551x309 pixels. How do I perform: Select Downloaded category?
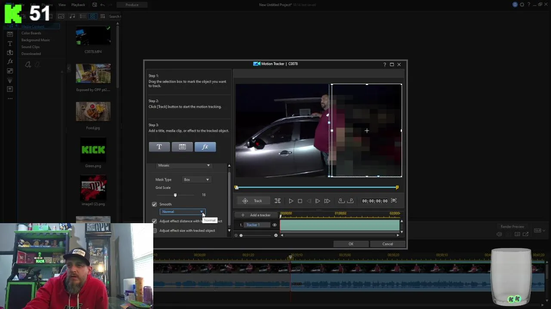pyautogui.click(x=31, y=54)
